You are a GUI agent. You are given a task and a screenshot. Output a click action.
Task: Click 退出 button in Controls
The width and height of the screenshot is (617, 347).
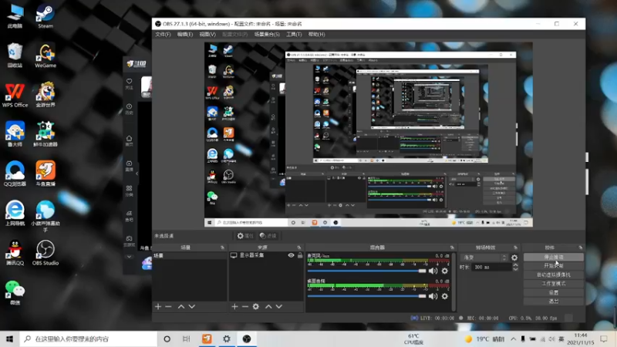pos(553,302)
